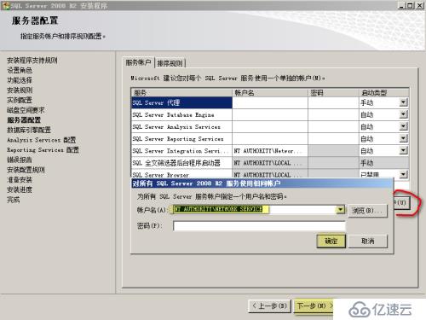Click 安装规则 step in the sidebar
Viewport: 426px width, 320px height.
point(20,90)
